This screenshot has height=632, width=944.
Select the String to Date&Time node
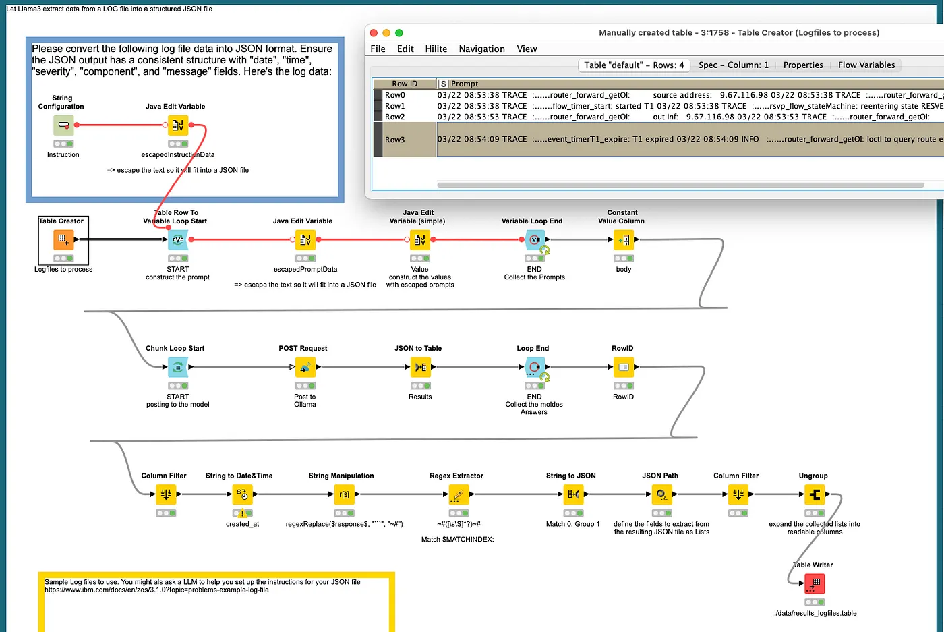pyautogui.click(x=242, y=494)
